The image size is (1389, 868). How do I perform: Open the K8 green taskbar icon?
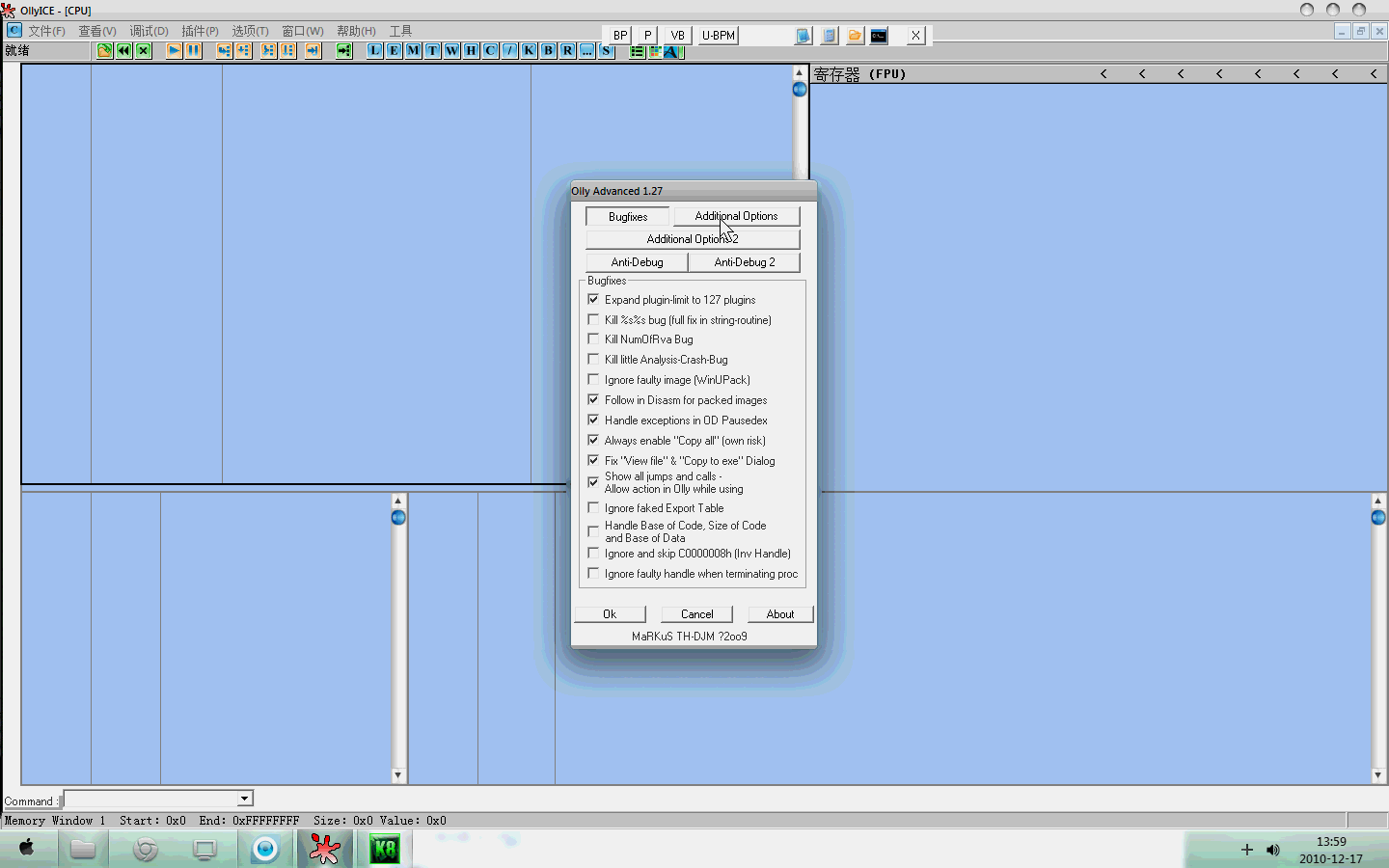[385, 849]
